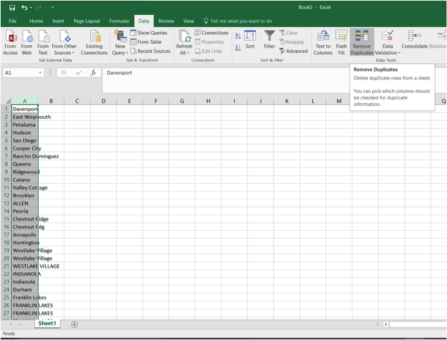Open From Other Sources menu
447x340 pixels.
pyautogui.click(x=64, y=43)
